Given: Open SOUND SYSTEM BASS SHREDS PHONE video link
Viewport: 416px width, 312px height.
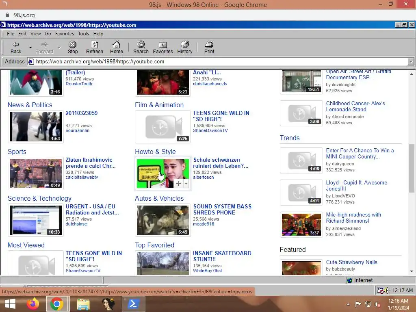Looking at the screenshot, I should 222,210.
